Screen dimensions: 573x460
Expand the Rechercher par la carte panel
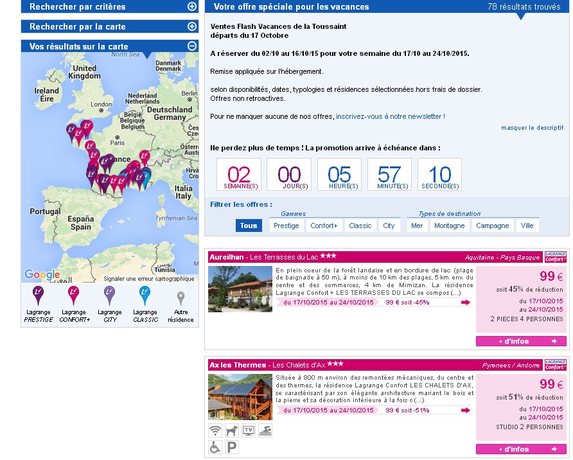191,26
